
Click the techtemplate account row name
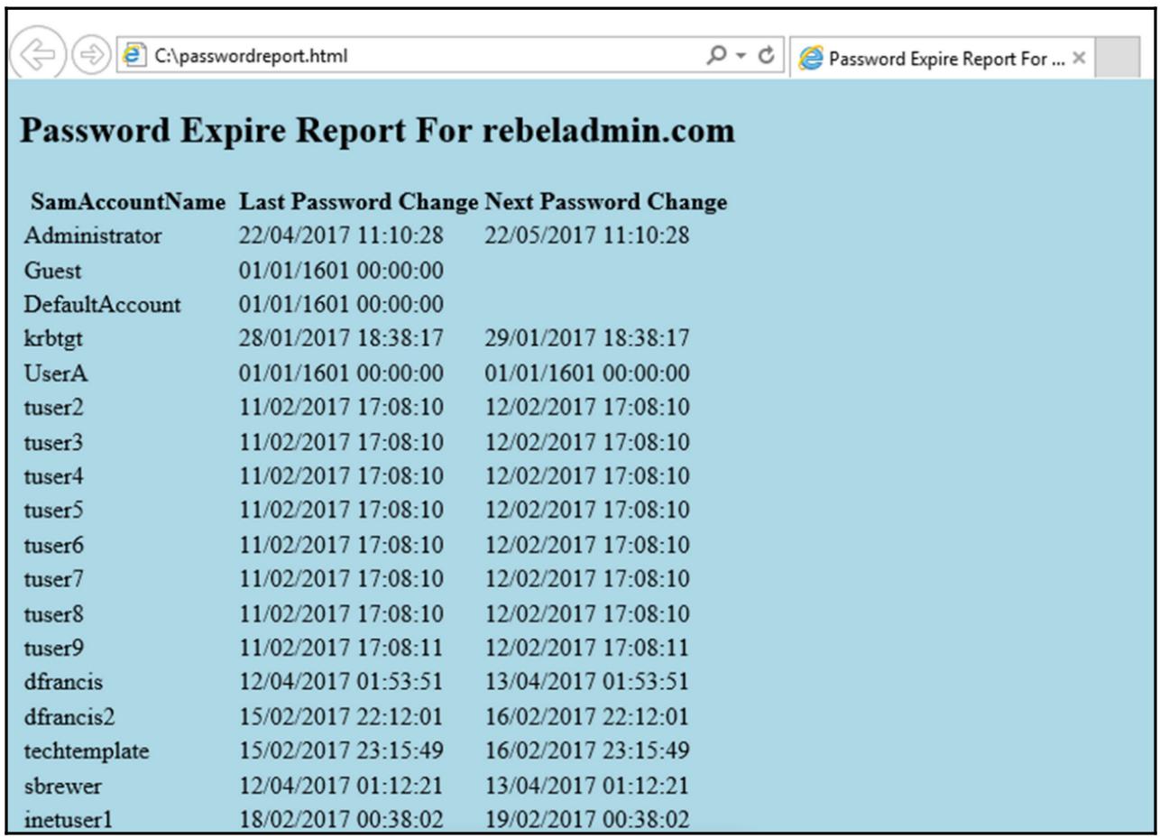(x=87, y=751)
